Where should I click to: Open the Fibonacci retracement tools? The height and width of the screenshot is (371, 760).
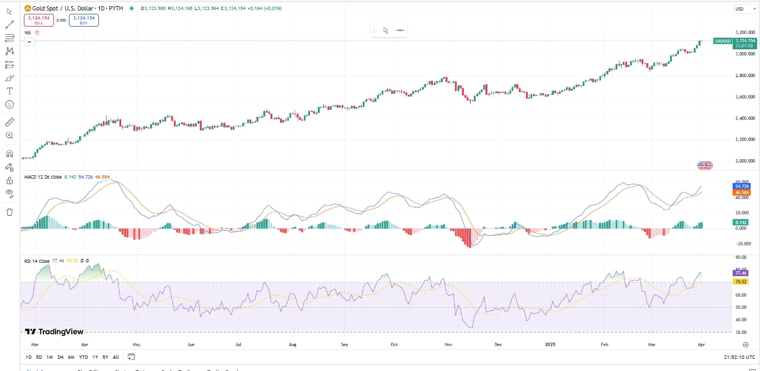tap(9, 38)
